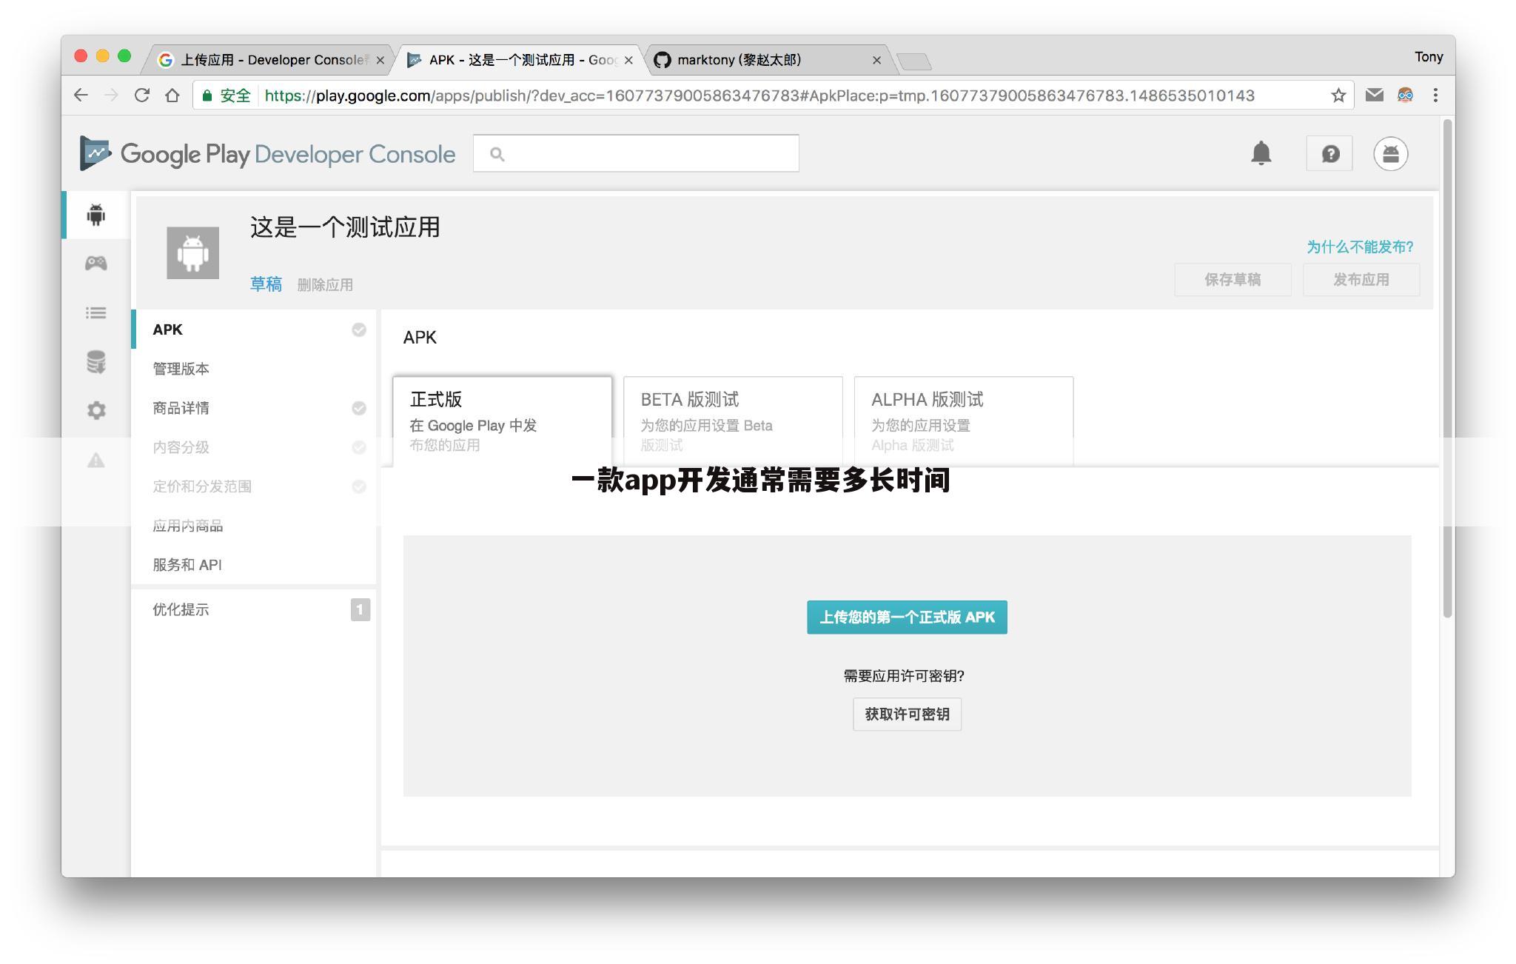Viewport: 1516px width, 964px height.
Task: Close the 上传应用 tab
Action: [380, 60]
